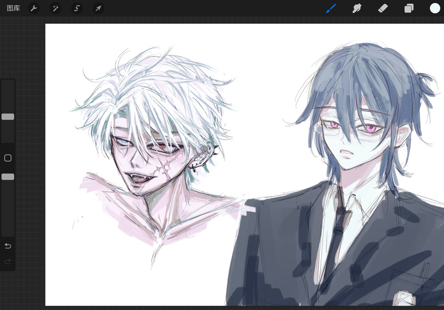The width and height of the screenshot is (444, 310).
Task: Click the brush size slider handle
Action: [8, 117]
